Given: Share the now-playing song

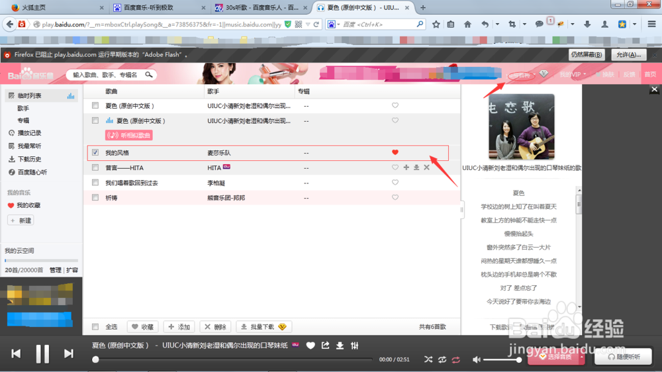Looking at the screenshot, I should coord(325,346).
